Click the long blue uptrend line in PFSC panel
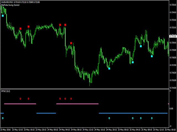 point(133,113)
